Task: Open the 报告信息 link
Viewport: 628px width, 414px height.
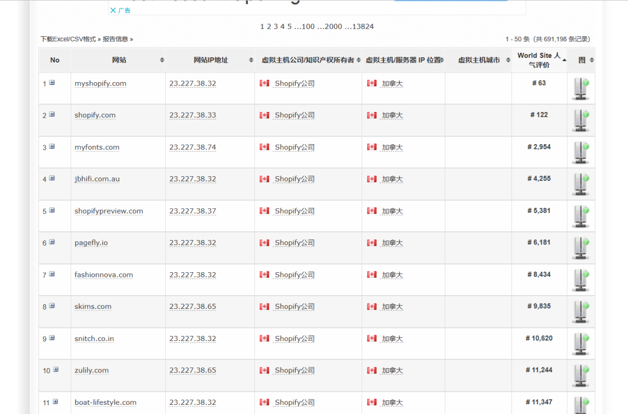Action: click(x=115, y=39)
